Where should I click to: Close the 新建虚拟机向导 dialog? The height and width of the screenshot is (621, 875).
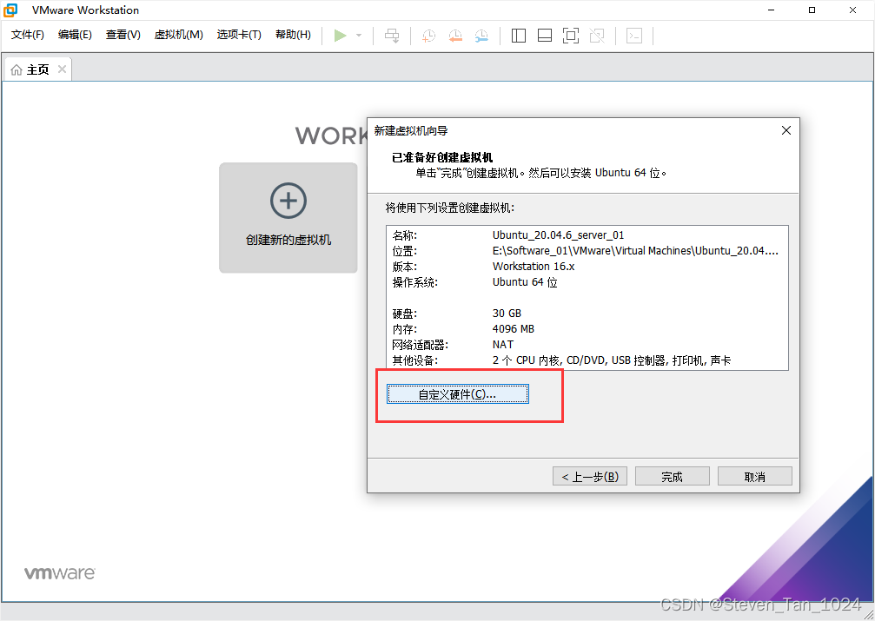786,130
